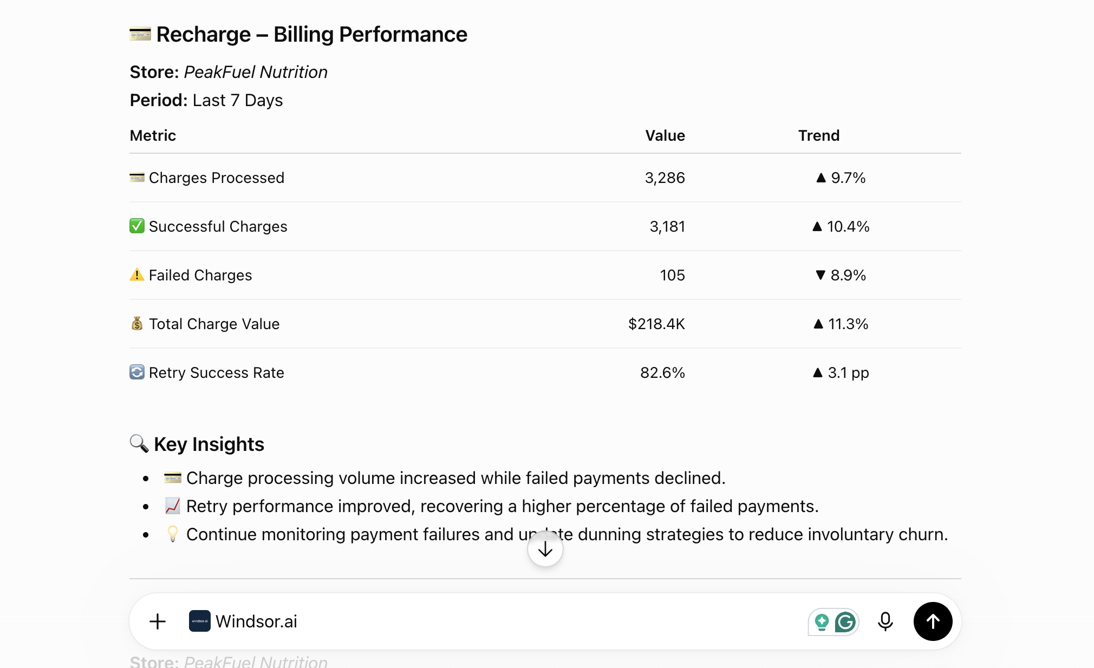Click the refresh icon beside Retry Success Rate
The height and width of the screenshot is (668, 1094).
click(x=137, y=372)
